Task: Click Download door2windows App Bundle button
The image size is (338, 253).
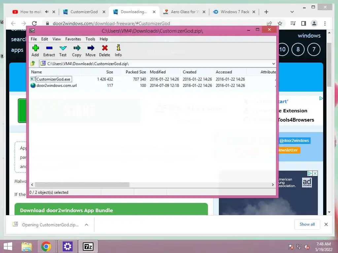Action: click(x=111, y=209)
